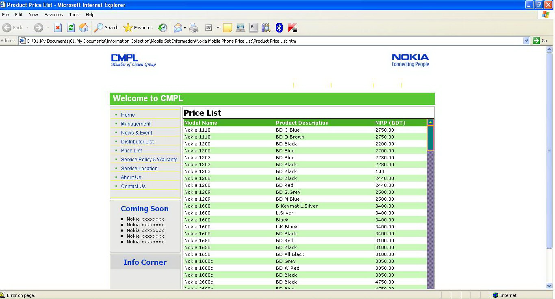Open the Home sidebar link
The width and height of the screenshot is (555, 299).
pos(128,115)
